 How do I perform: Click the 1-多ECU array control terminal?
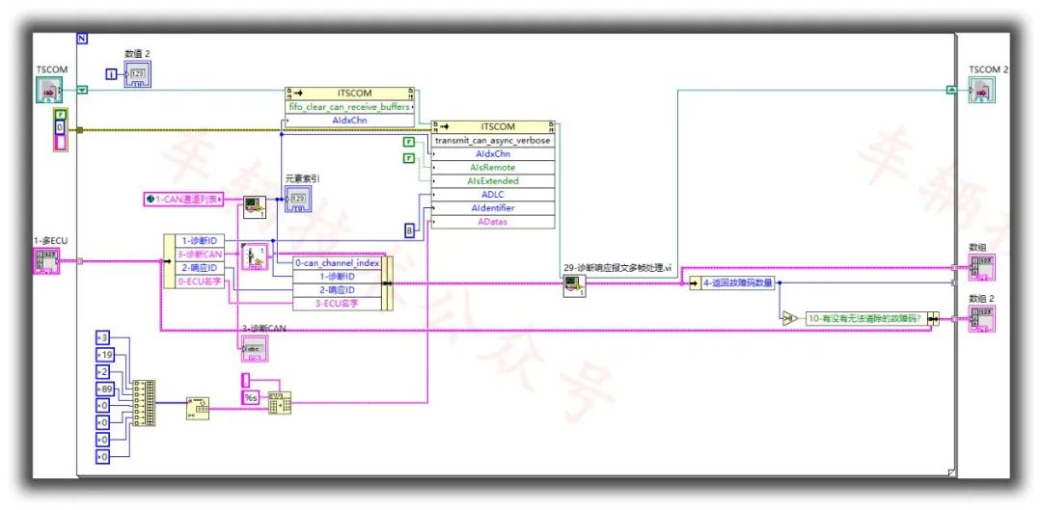(46, 261)
